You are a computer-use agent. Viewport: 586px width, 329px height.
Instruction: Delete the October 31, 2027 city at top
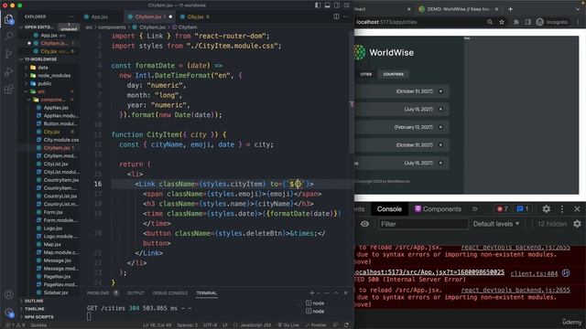(440, 91)
